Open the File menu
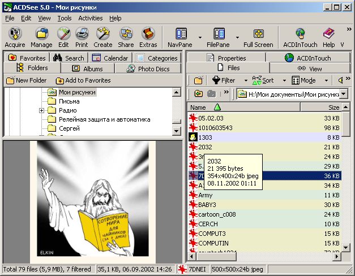 pos(10,18)
